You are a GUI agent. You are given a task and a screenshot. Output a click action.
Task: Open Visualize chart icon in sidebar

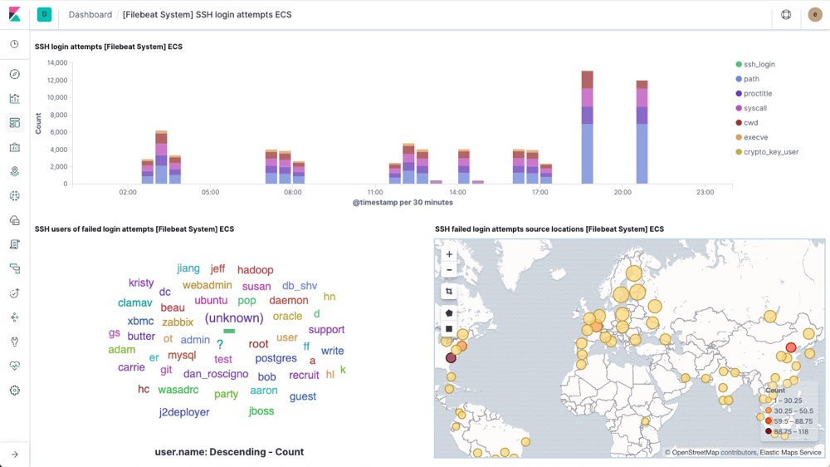coord(15,99)
